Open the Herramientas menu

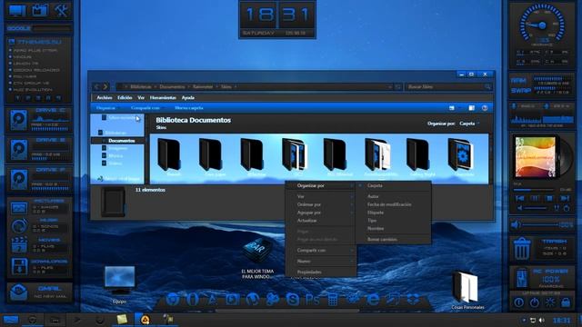[x=163, y=97]
